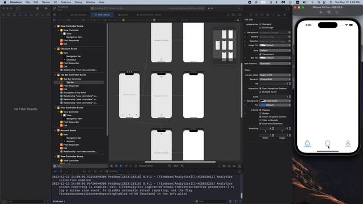The width and height of the screenshot is (363, 204).
Task: Zoom out the storyboard canvas
Action: coord(170,166)
